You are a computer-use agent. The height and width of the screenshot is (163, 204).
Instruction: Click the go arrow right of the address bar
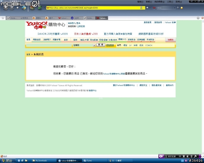pos(147,8)
